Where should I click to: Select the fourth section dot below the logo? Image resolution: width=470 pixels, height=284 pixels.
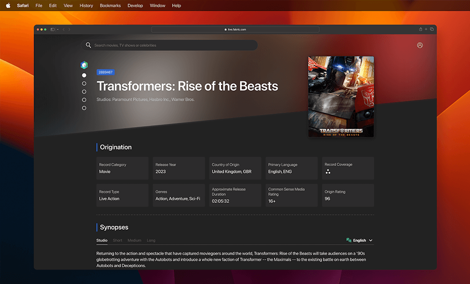pos(84,100)
